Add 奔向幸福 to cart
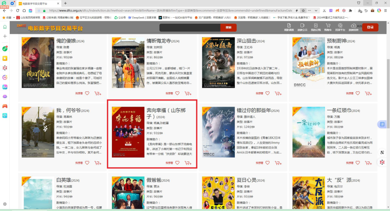The width and height of the screenshot is (390, 211). coord(188,163)
